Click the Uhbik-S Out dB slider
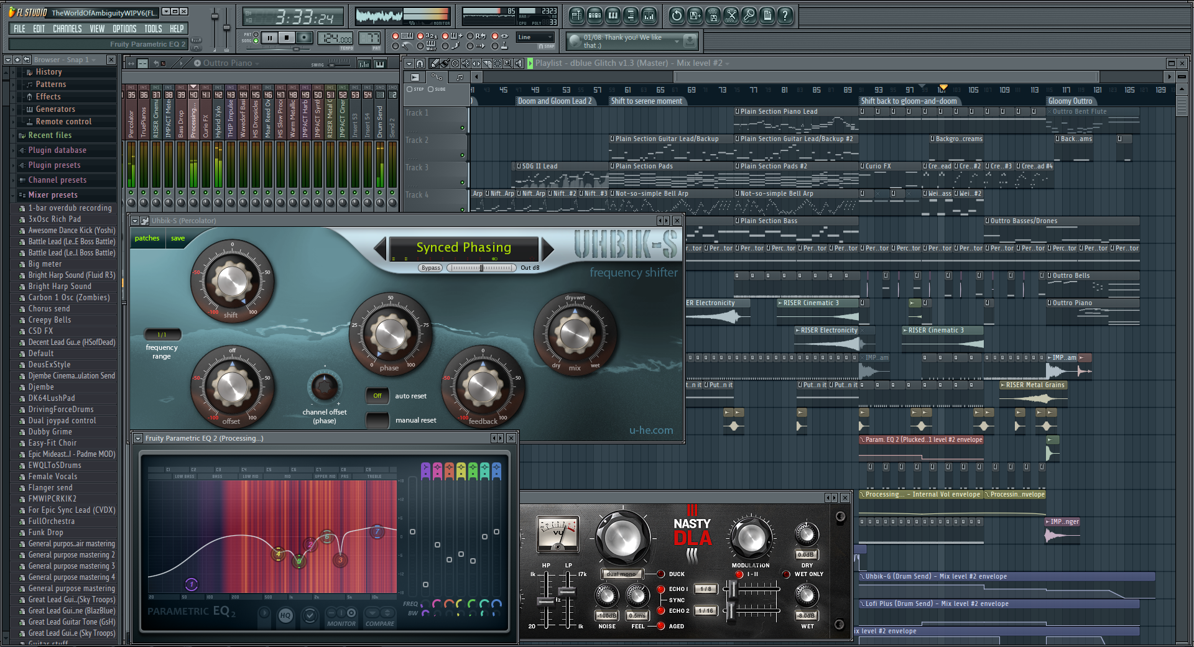The height and width of the screenshot is (647, 1194). click(481, 268)
